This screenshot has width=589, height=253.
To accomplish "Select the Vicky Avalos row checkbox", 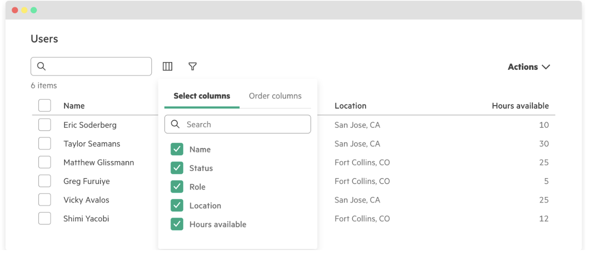I will coord(45,200).
